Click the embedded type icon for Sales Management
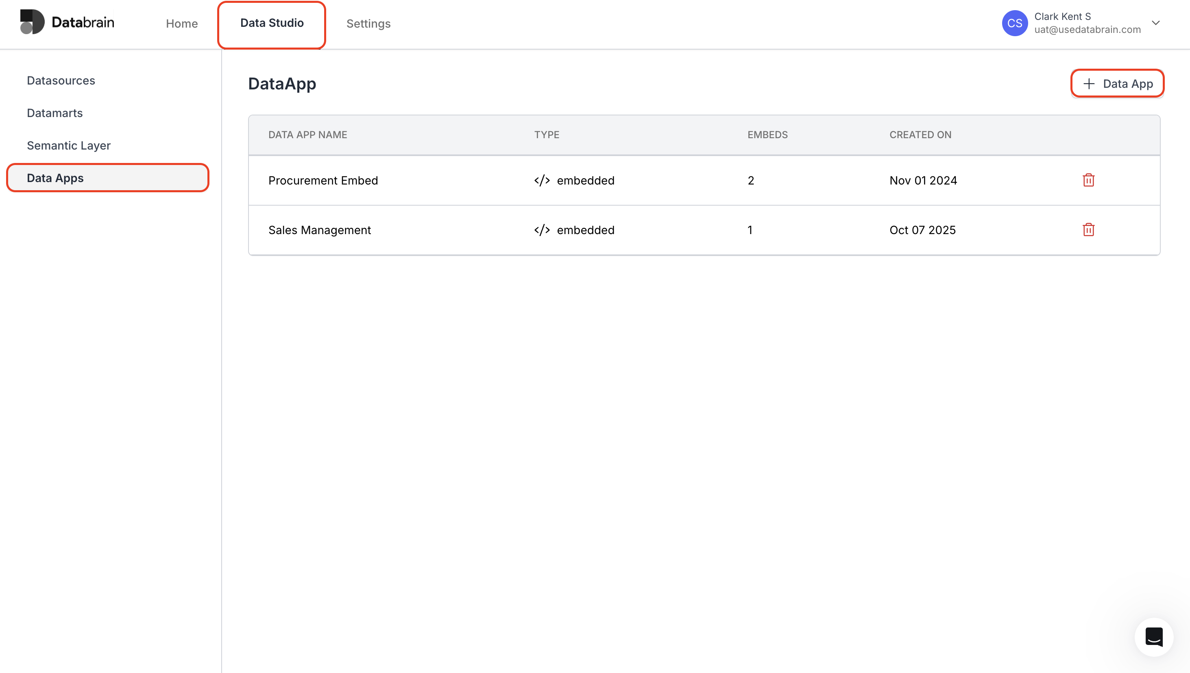Screen dimensions: 1190x673 coord(542,230)
